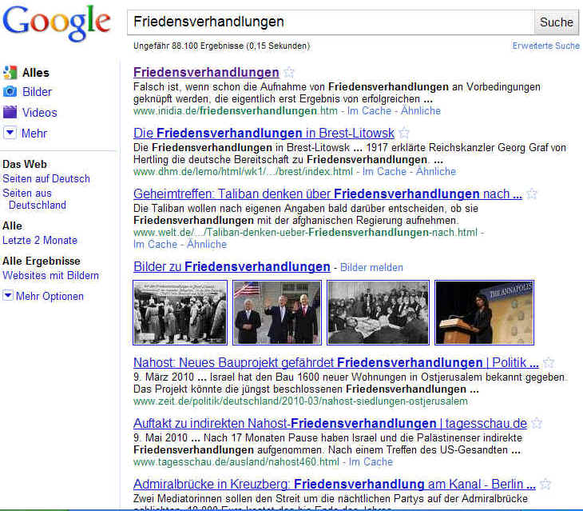Click the Ungefähr 88.100 Ergebnisse text
The height and width of the screenshot is (511, 583).
(x=221, y=46)
